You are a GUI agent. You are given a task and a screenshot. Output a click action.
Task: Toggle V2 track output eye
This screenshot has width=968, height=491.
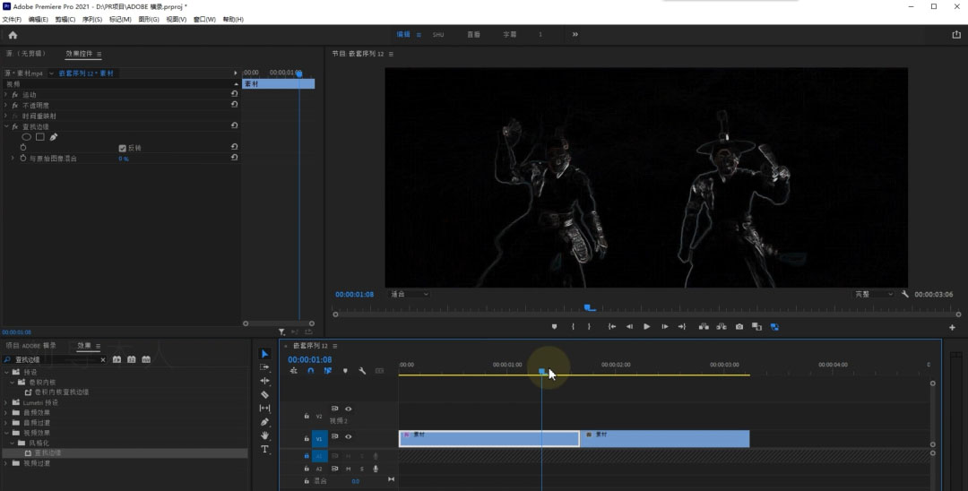(x=348, y=409)
